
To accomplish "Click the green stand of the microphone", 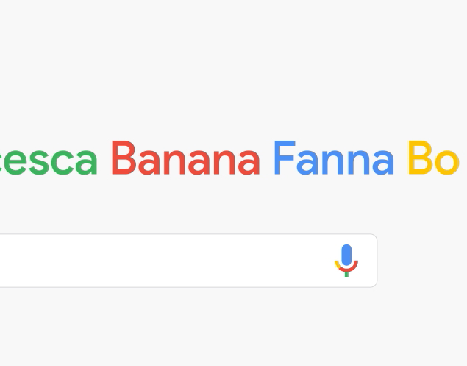I will [x=346, y=272].
